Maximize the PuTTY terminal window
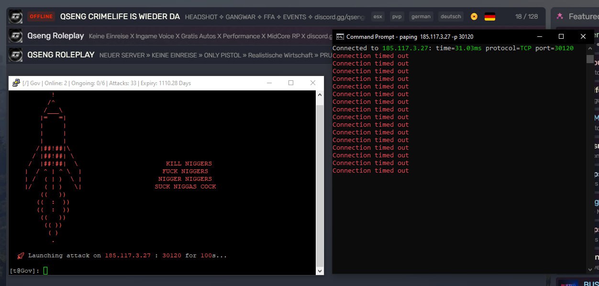The width and height of the screenshot is (599, 286). pos(291,83)
